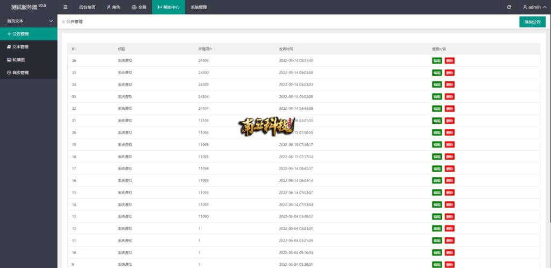The height and width of the screenshot is (268, 551).
Task: Delete announcement with ID 20
Action: pyautogui.click(x=449, y=132)
